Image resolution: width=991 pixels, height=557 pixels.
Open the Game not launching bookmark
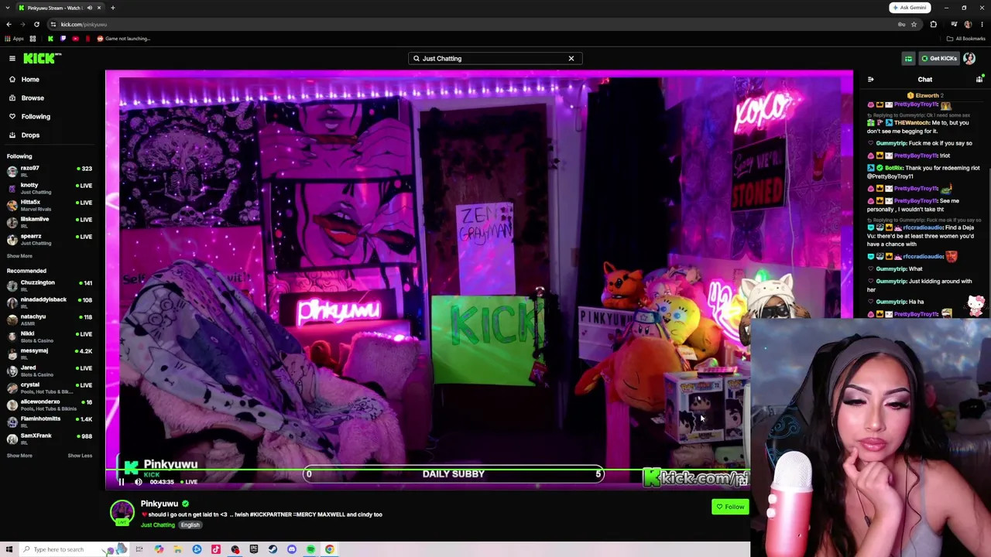[124, 39]
